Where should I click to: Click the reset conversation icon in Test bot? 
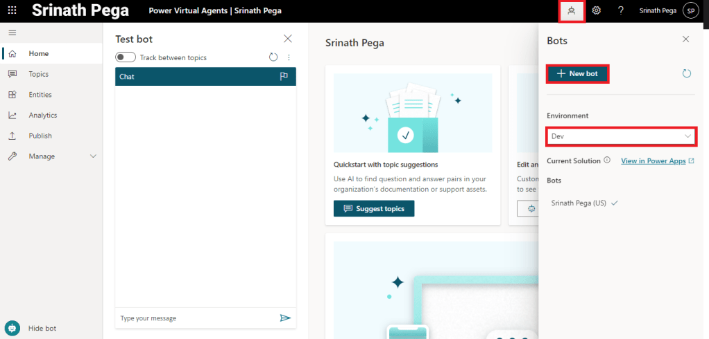[273, 57]
